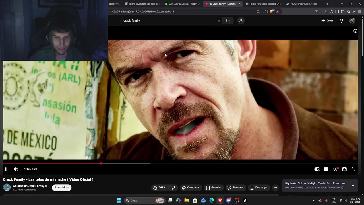Clear the search box with the X

219,20
